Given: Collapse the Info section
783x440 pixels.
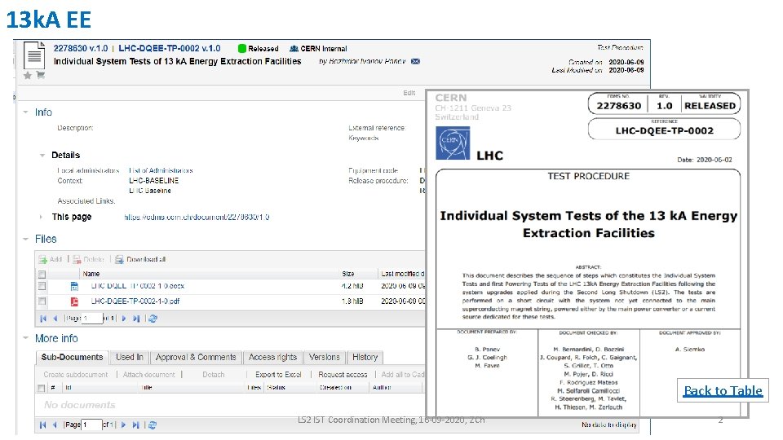Looking at the screenshot, I should tap(25, 112).
